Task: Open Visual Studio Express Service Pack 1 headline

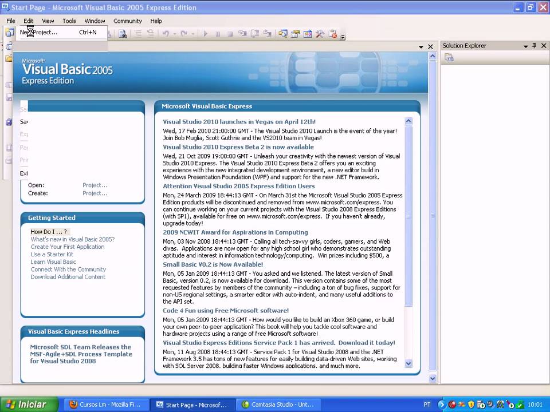Action: (279, 343)
